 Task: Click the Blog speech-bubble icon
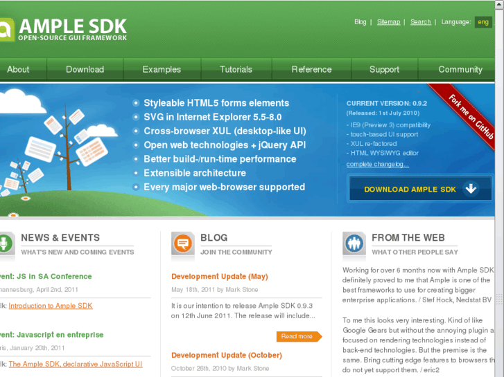tap(183, 243)
